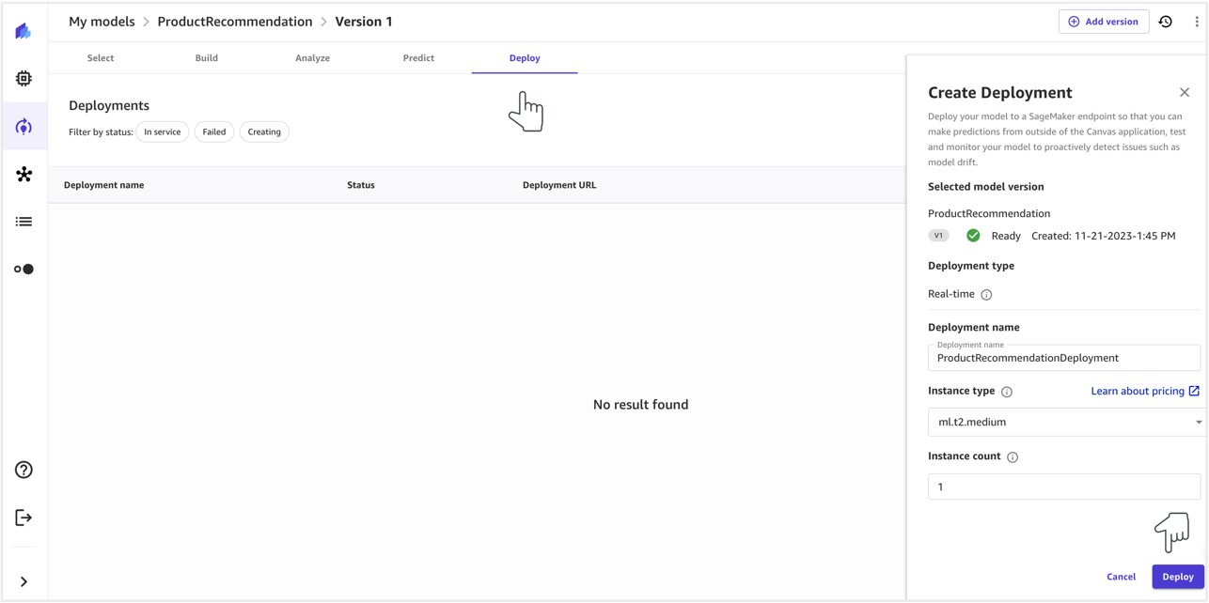Open the ml.t2.medium instance type dropdown
1209x603 pixels.
pos(1066,423)
